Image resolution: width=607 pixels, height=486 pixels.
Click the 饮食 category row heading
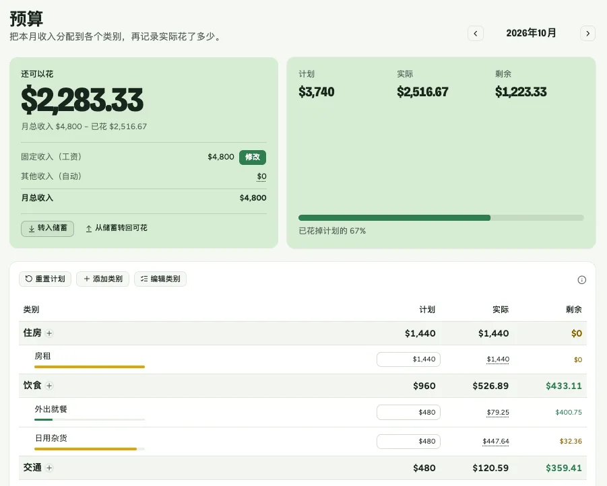tap(32, 386)
